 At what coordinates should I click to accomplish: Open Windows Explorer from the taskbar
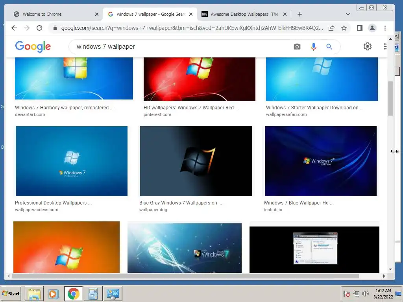34,294
